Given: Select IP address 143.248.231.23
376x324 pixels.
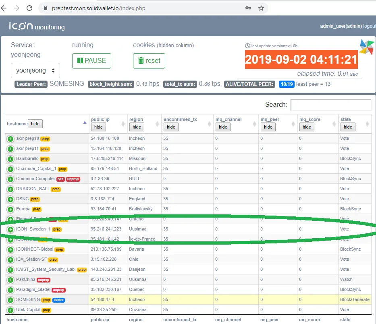Looking at the screenshot, I should click(106, 269).
